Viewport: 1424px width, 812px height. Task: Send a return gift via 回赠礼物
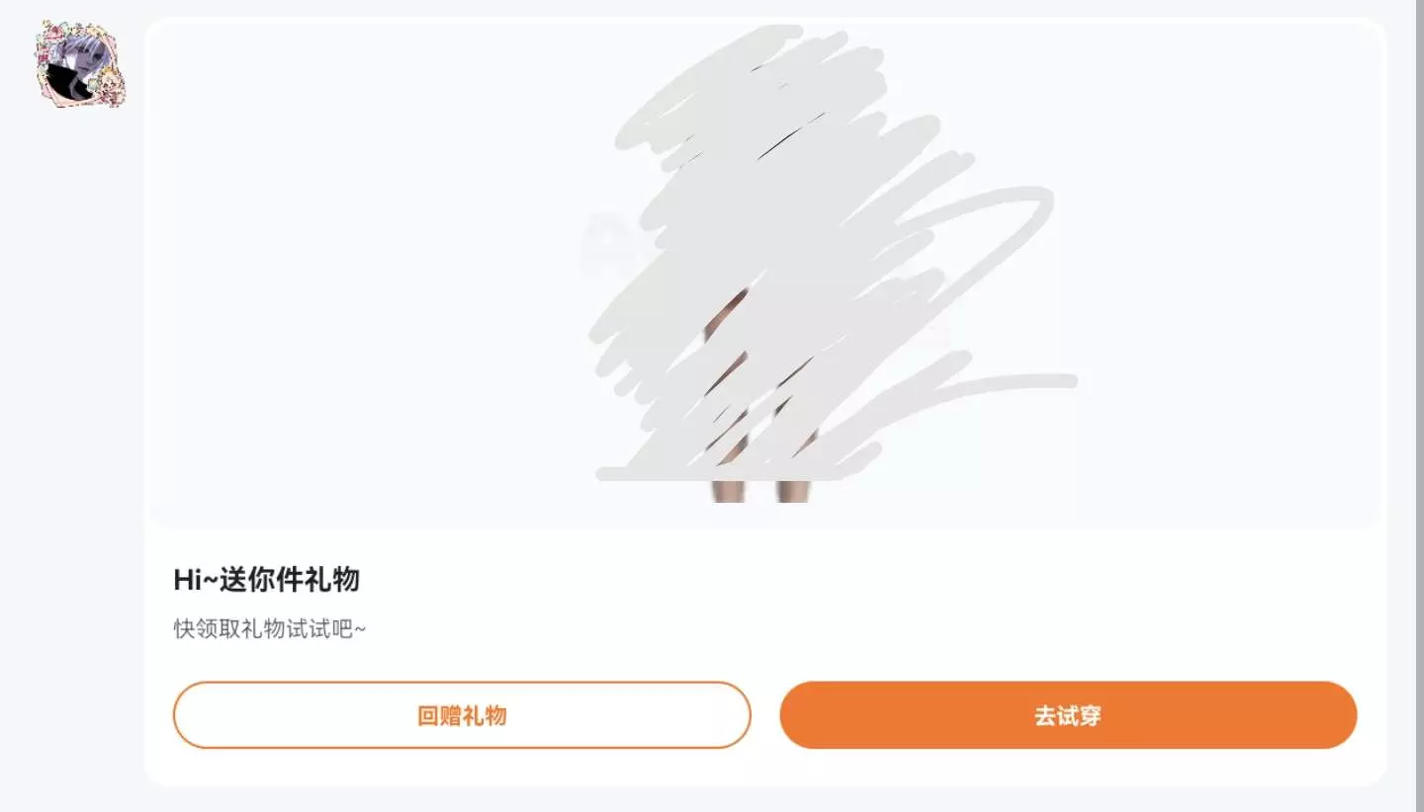point(462,715)
